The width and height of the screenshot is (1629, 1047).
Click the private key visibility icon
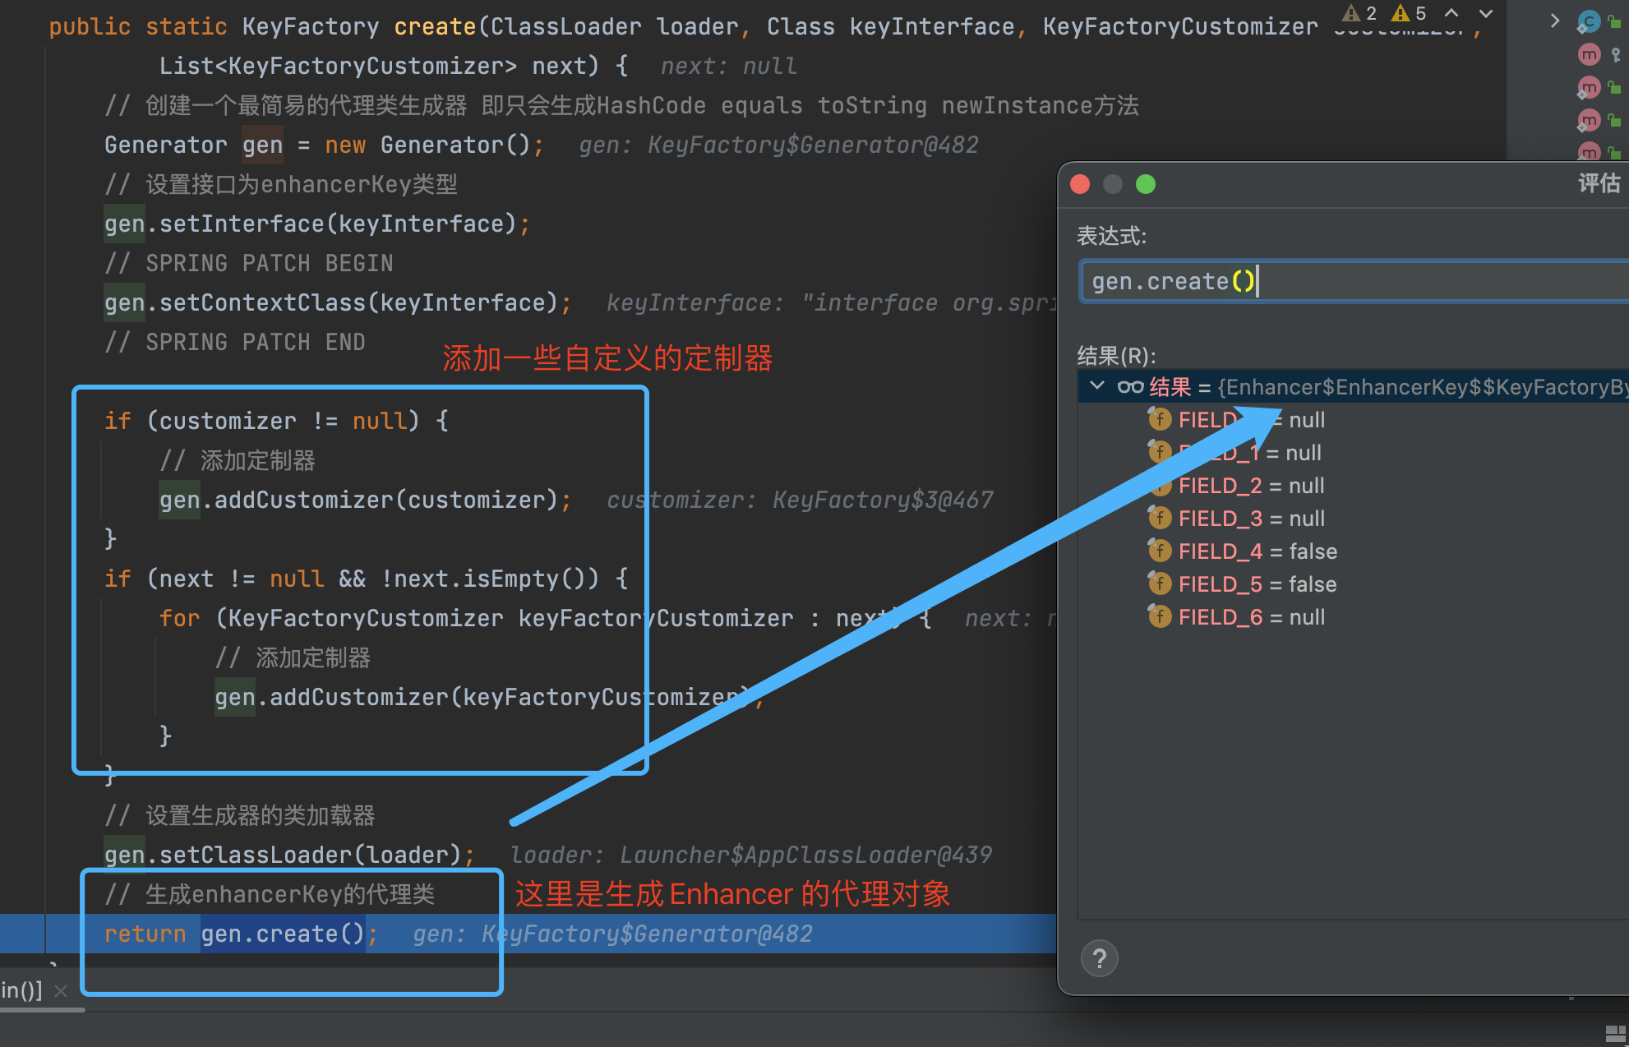click(x=1616, y=55)
